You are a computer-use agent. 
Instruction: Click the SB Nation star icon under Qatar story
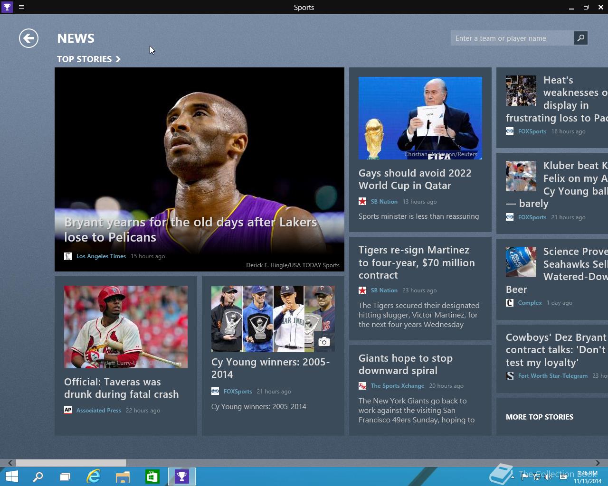click(x=362, y=202)
